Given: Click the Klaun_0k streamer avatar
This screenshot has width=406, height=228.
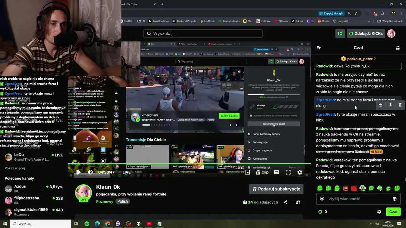Looking at the screenshot, I should point(83,193).
